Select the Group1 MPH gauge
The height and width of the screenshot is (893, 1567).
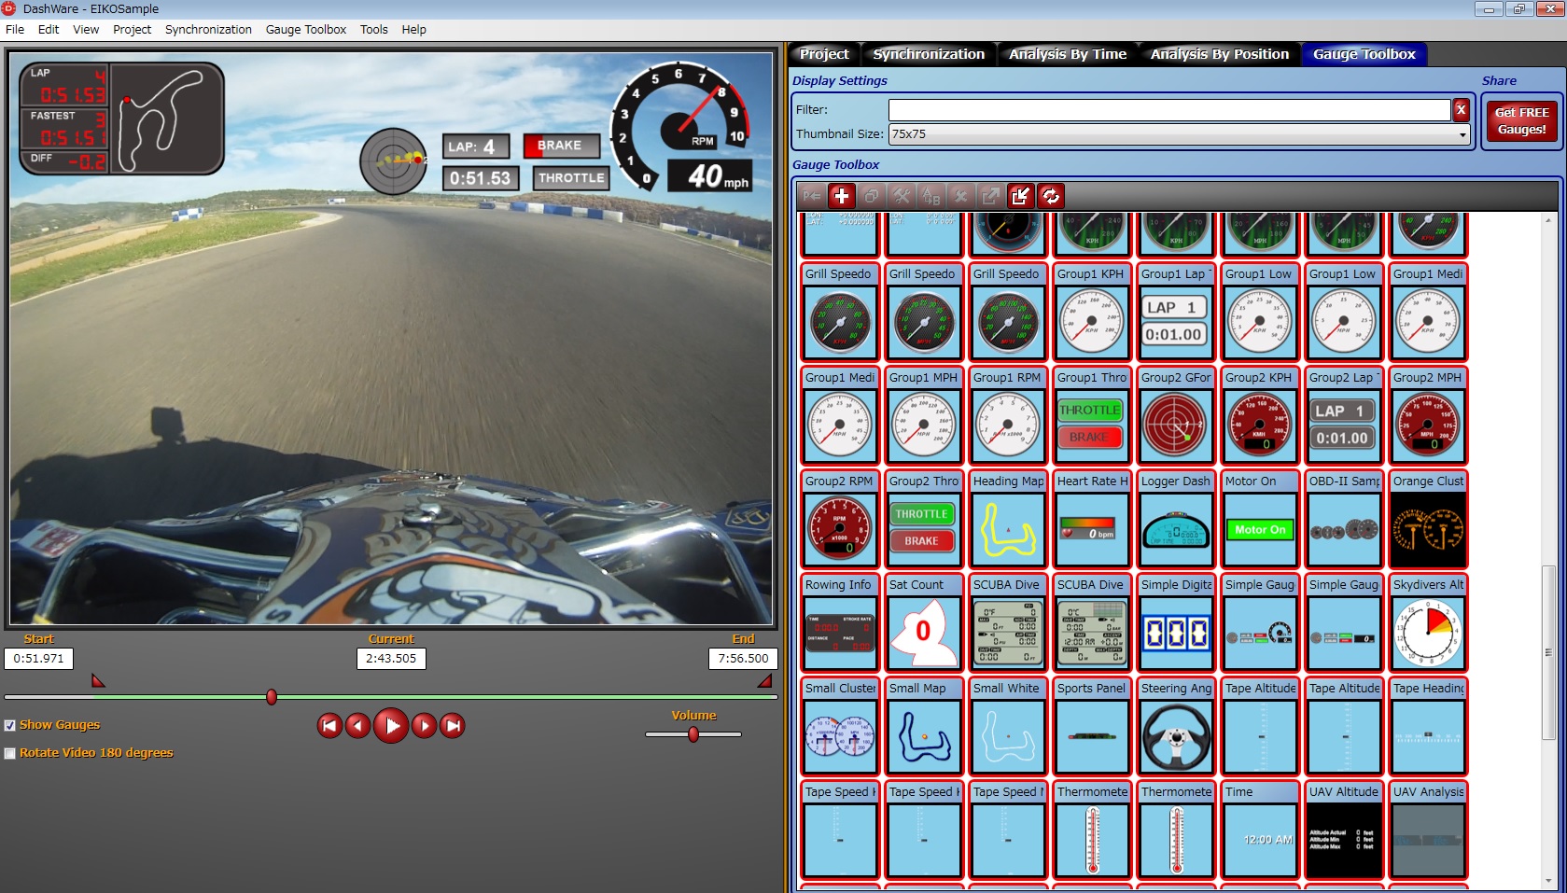click(923, 415)
